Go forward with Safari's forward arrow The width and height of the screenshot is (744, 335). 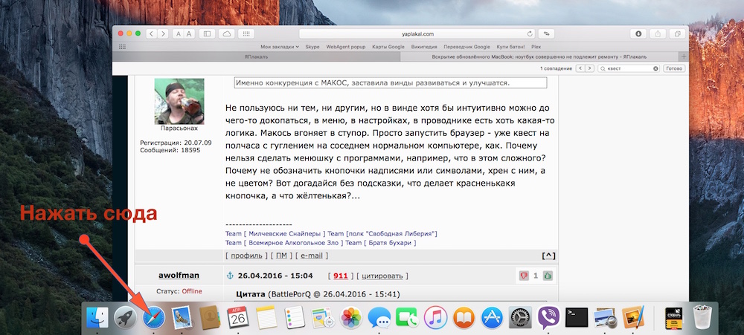tap(163, 33)
